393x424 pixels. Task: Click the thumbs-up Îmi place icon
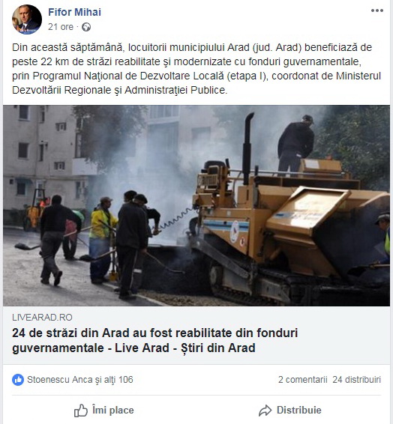pyautogui.click(x=81, y=411)
